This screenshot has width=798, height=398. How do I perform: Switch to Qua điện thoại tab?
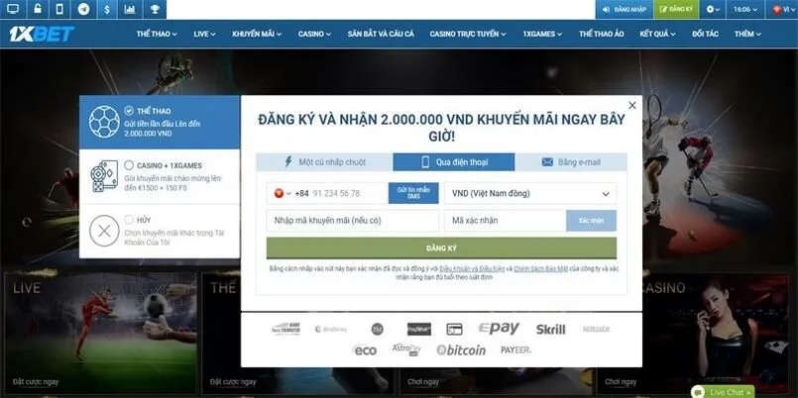point(454,162)
